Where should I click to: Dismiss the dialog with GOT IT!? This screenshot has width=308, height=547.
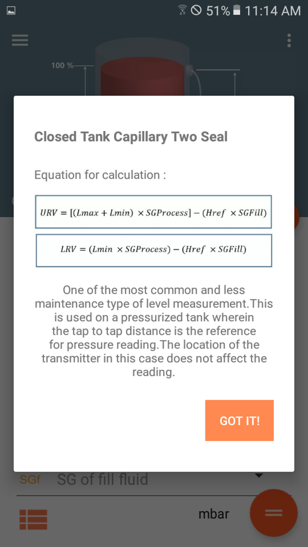[x=239, y=420]
